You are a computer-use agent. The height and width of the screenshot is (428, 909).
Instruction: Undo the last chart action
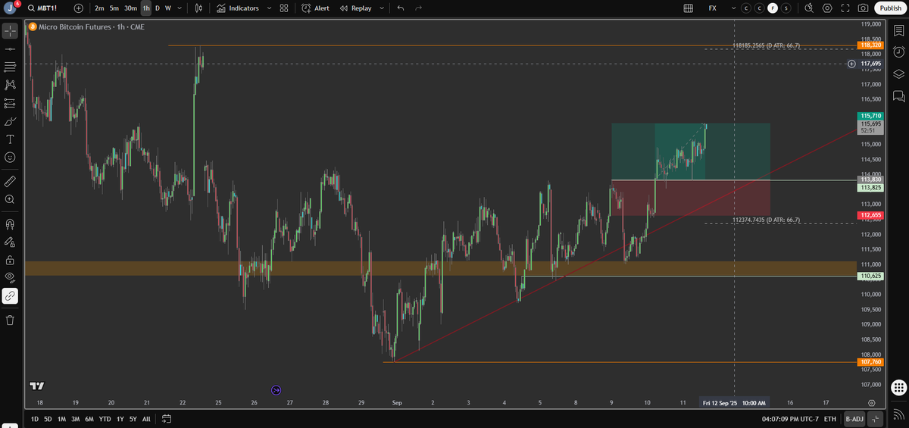coord(400,8)
